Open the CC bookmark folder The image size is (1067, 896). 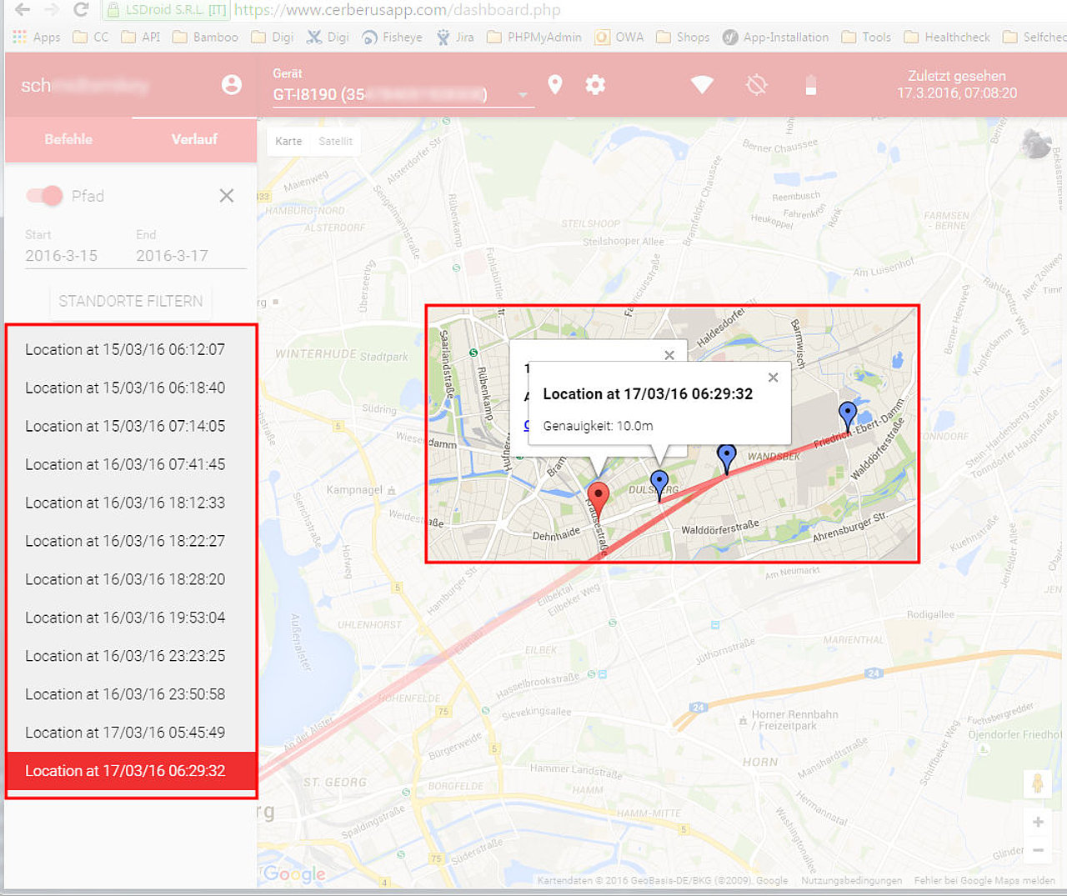point(91,38)
